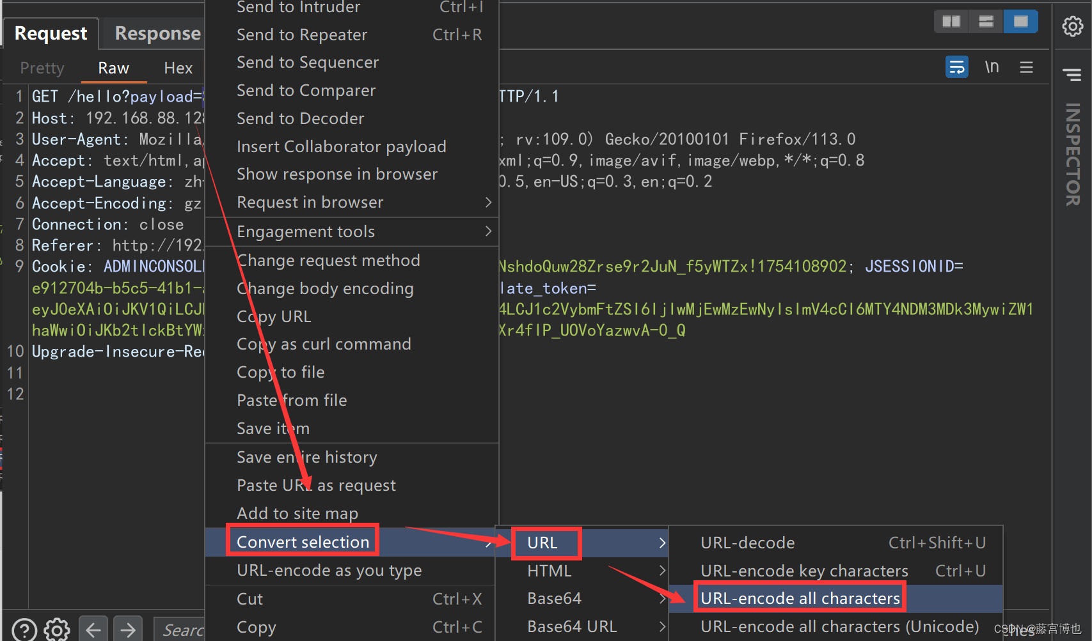The height and width of the screenshot is (641, 1092).
Task: Choose Copy Ctrl+C from context menu
Action: [x=351, y=627]
